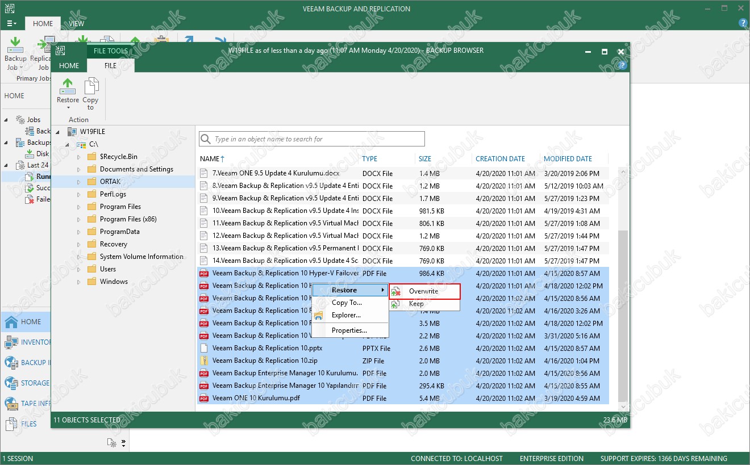This screenshot has height=465, width=750.
Task: Click the object name search field
Action: 312,139
